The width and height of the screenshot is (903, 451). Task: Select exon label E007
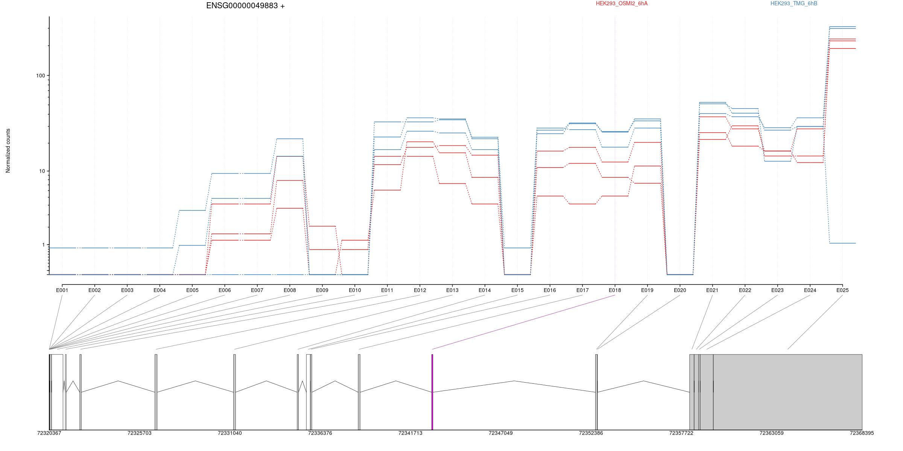[x=257, y=290]
